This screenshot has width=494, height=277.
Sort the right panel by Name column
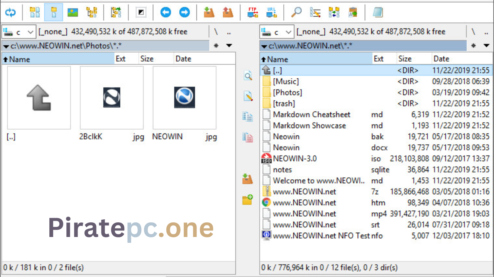tap(316, 59)
